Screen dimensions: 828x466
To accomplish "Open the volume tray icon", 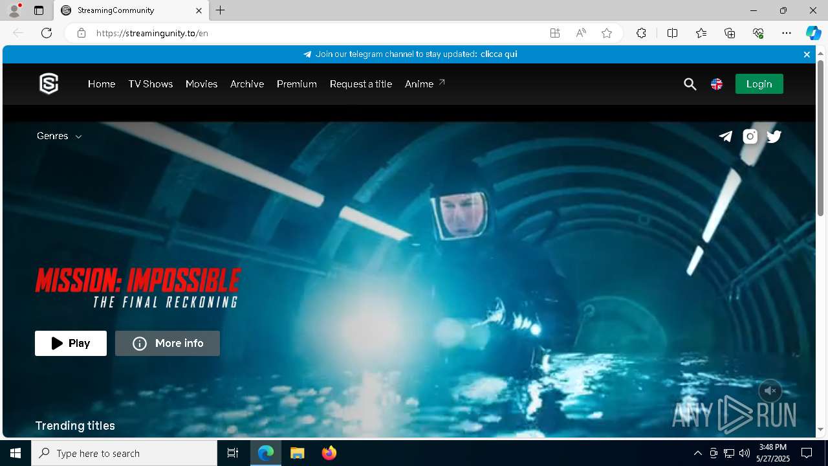I will 745,453.
